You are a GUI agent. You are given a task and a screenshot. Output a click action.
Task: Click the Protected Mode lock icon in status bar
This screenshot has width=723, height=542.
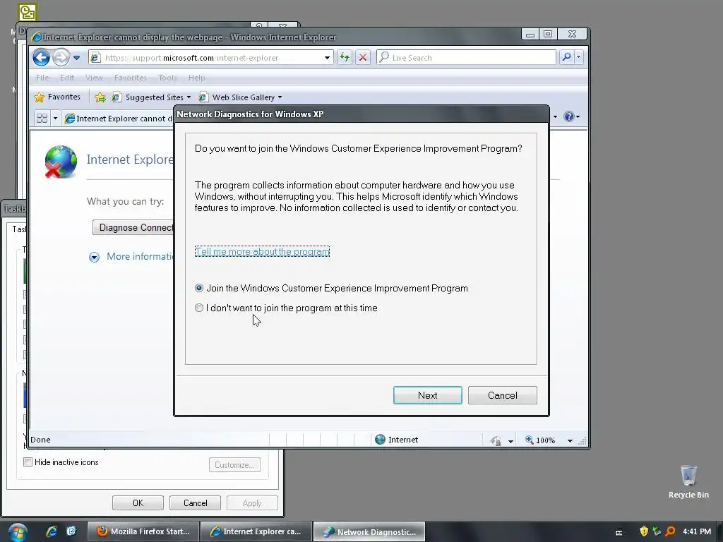coord(496,440)
